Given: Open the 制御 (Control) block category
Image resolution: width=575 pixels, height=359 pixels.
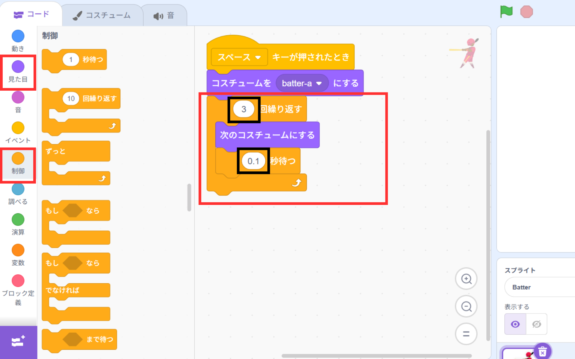Looking at the screenshot, I should coord(18,164).
